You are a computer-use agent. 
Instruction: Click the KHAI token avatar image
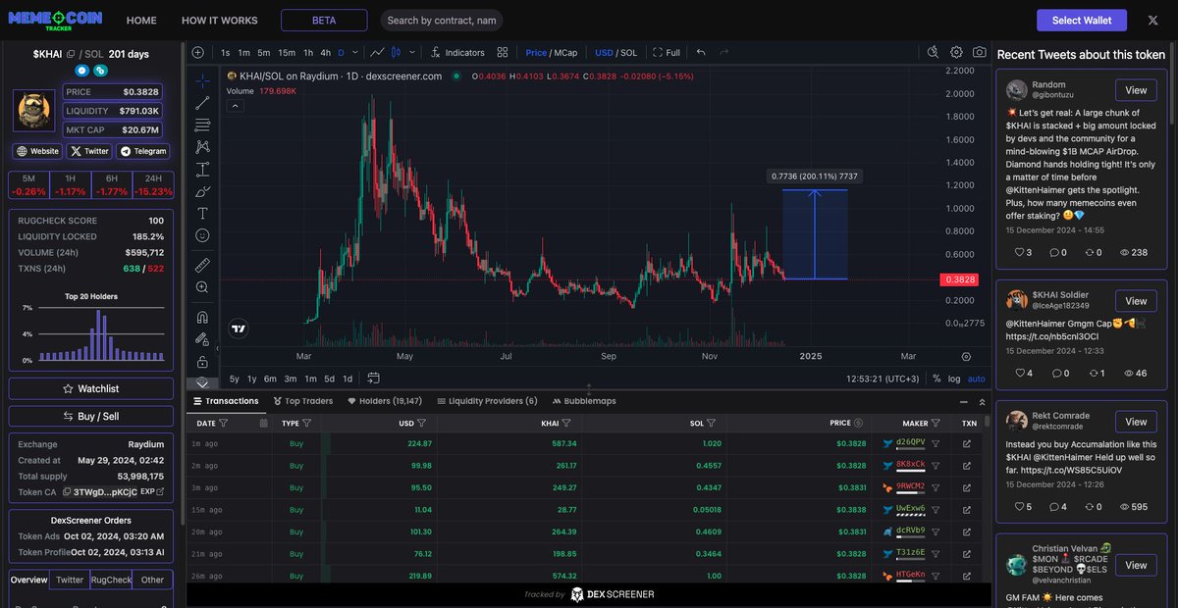pos(34,111)
